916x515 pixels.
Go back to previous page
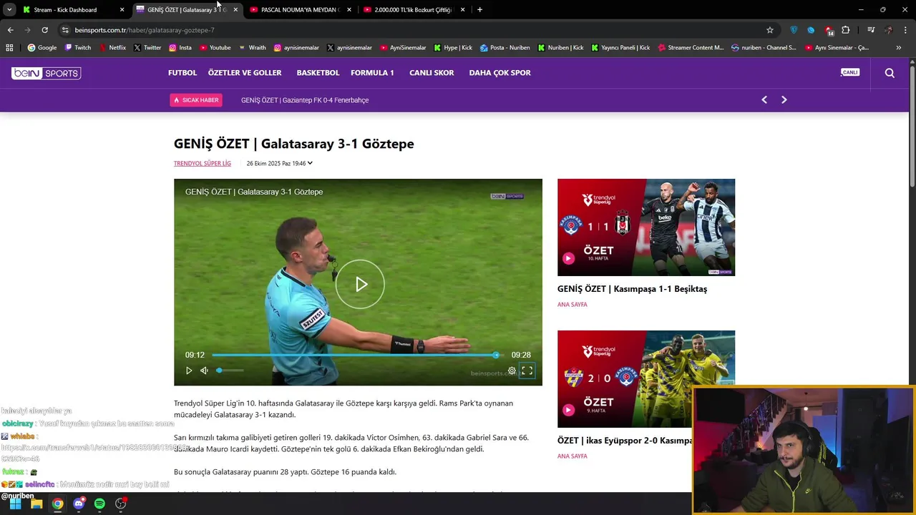click(x=10, y=30)
